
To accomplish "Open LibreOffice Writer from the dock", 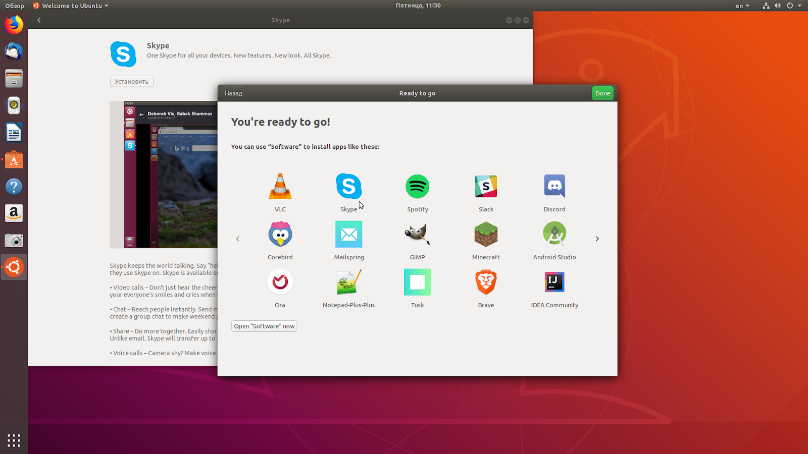I will pyautogui.click(x=14, y=133).
